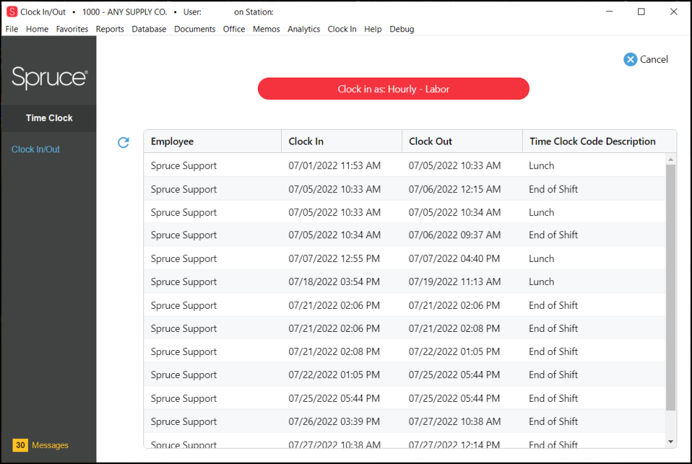Open the Office menu
The image size is (692, 464).
(x=234, y=29)
